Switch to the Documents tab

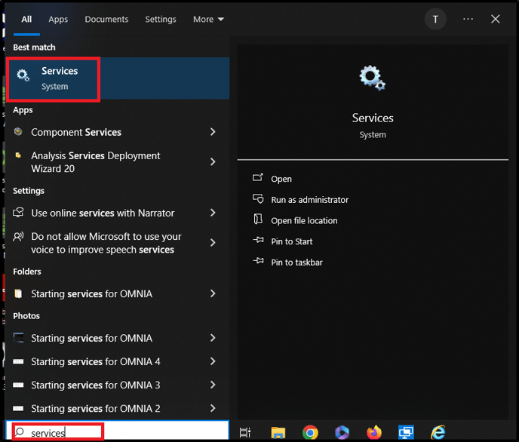tap(106, 20)
